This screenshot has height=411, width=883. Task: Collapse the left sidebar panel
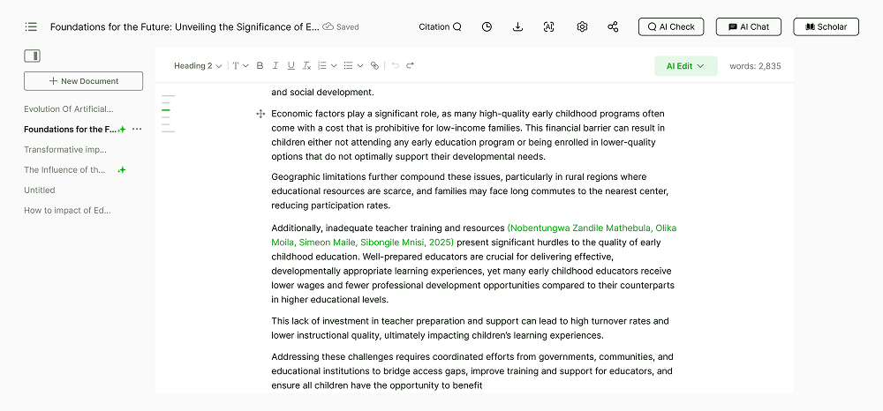pyautogui.click(x=33, y=56)
